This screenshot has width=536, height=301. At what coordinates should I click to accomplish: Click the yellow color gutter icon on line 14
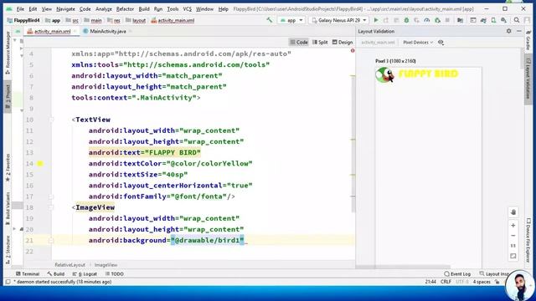pos(40,164)
